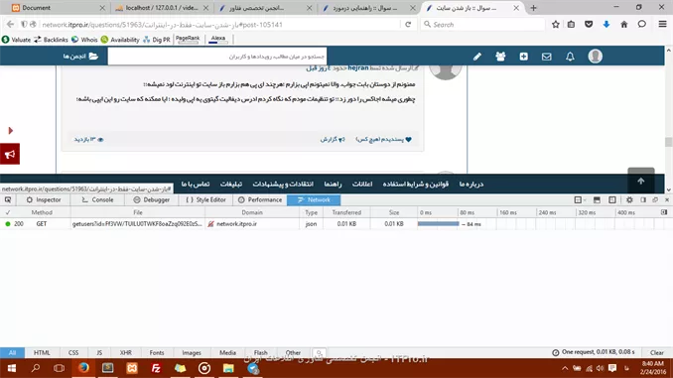This screenshot has height=378, width=673.
Task: Filter requests by Fonts
Action: [157, 352]
